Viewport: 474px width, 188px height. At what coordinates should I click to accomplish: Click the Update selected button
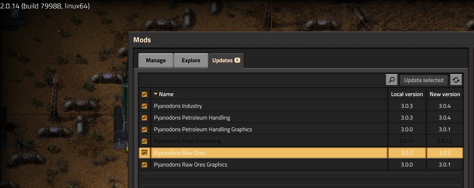424,80
